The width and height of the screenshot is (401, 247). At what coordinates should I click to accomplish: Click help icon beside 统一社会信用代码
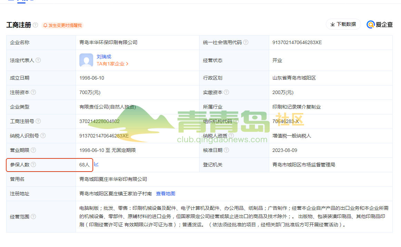coord(246,42)
